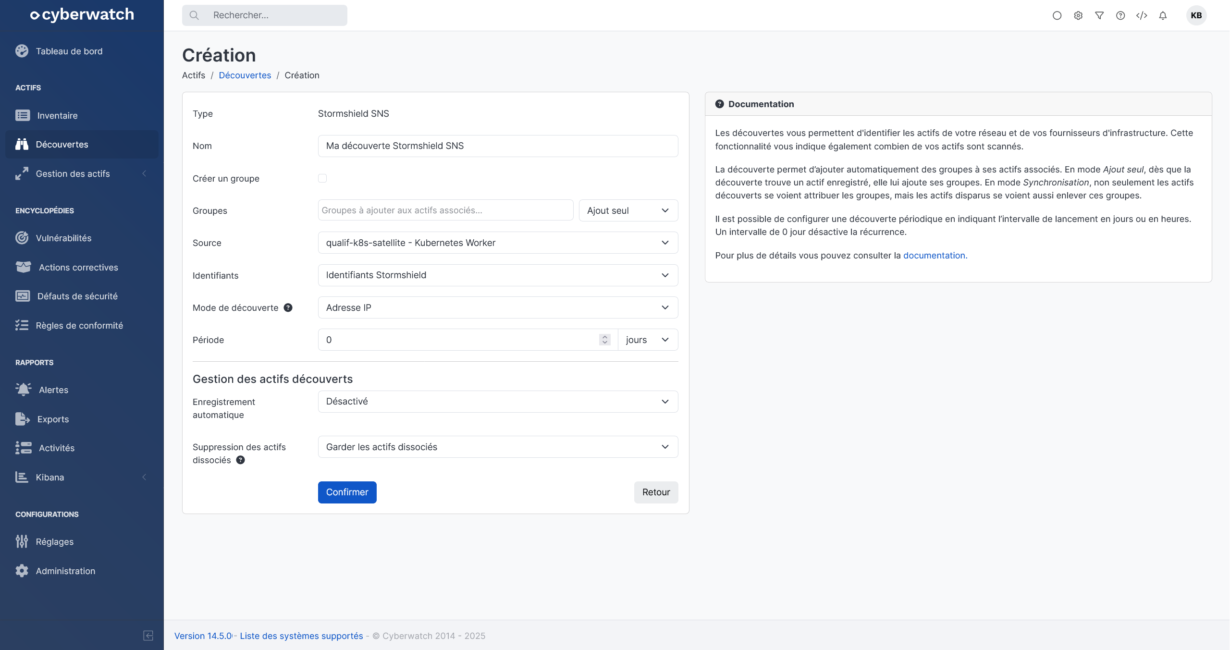
Task: Open the notifications bell icon
Action: pos(1163,15)
